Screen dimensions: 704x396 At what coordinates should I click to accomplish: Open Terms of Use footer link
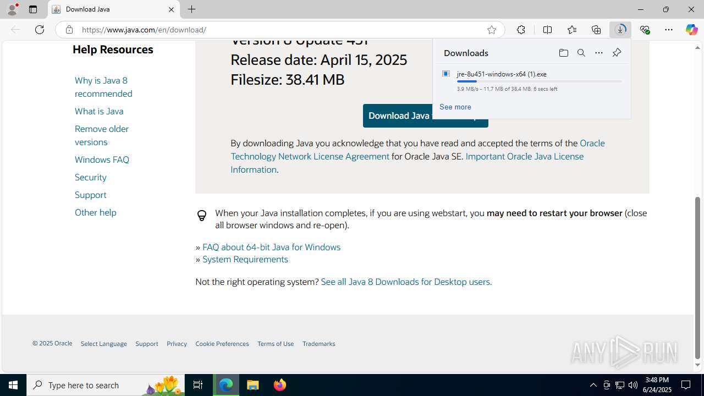(276, 344)
